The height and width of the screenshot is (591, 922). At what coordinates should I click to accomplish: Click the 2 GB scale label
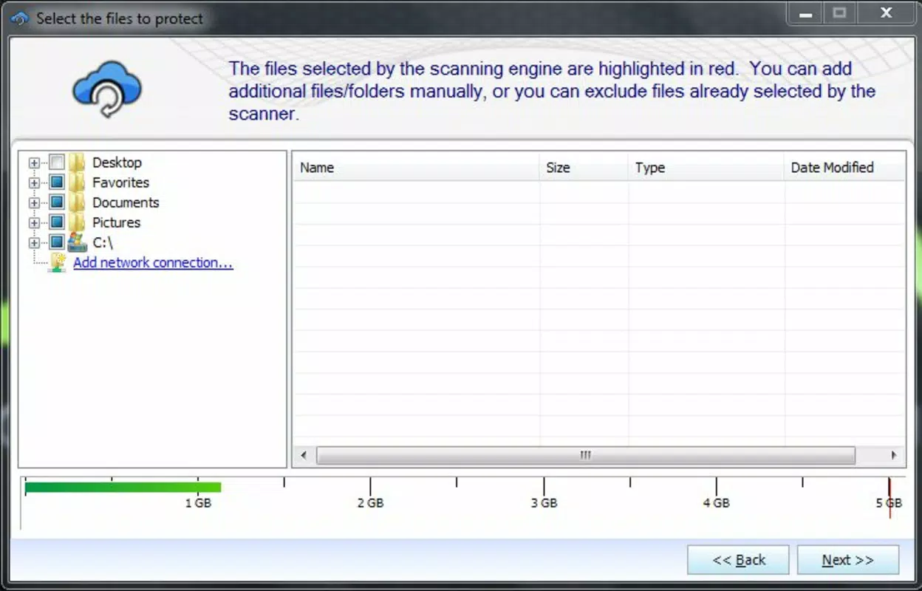(370, 503)
